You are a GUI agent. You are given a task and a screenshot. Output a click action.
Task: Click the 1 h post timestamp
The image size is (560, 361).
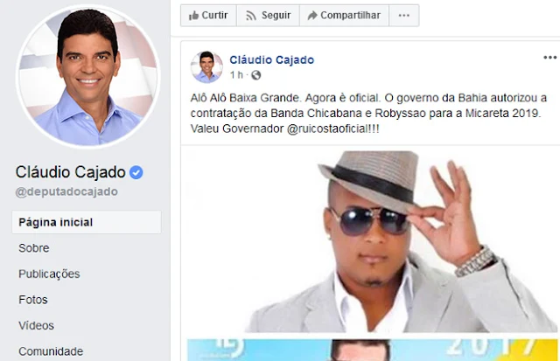pyautogui.click(x=236, y=75)
